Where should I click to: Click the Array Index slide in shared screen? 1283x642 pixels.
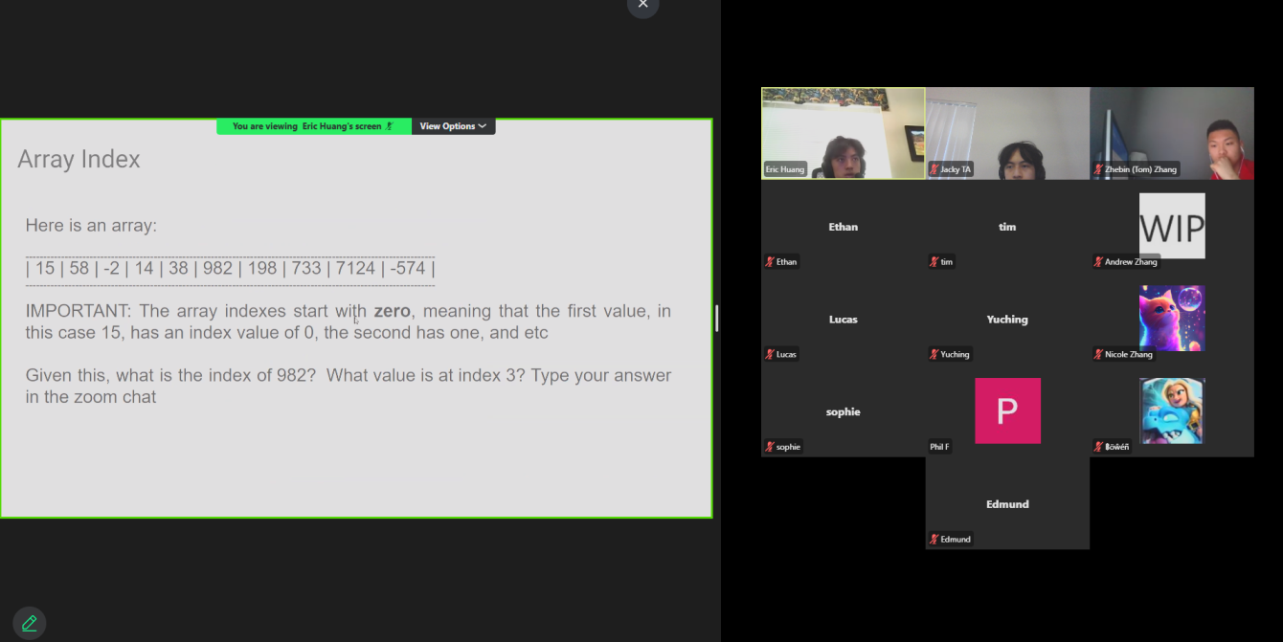[355, 318]
